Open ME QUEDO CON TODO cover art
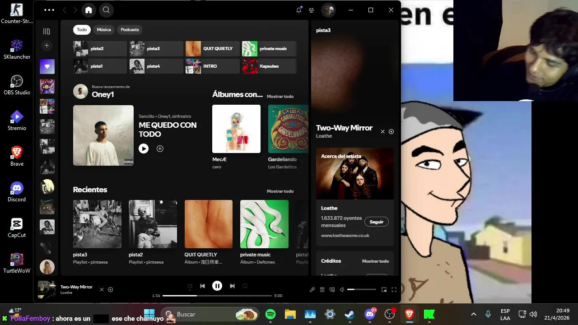578x325 pixels. pos(103,135)
